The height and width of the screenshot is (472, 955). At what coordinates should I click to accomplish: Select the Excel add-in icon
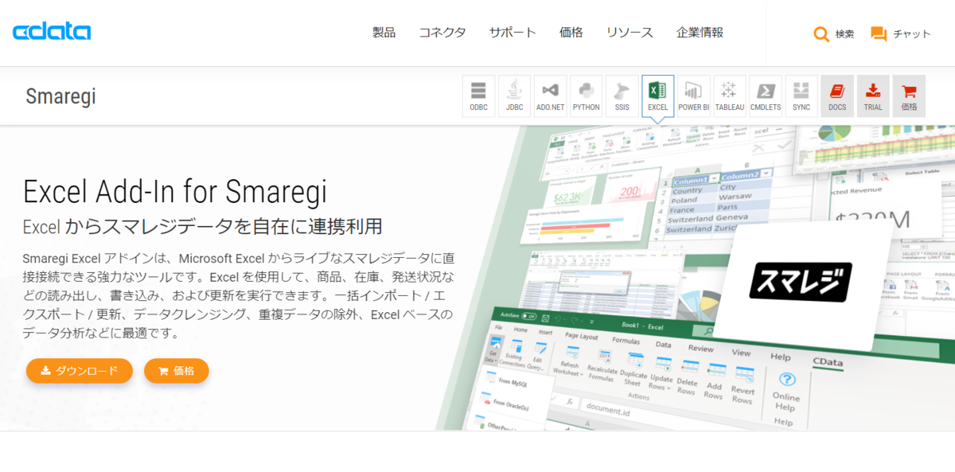coord(657,96)
